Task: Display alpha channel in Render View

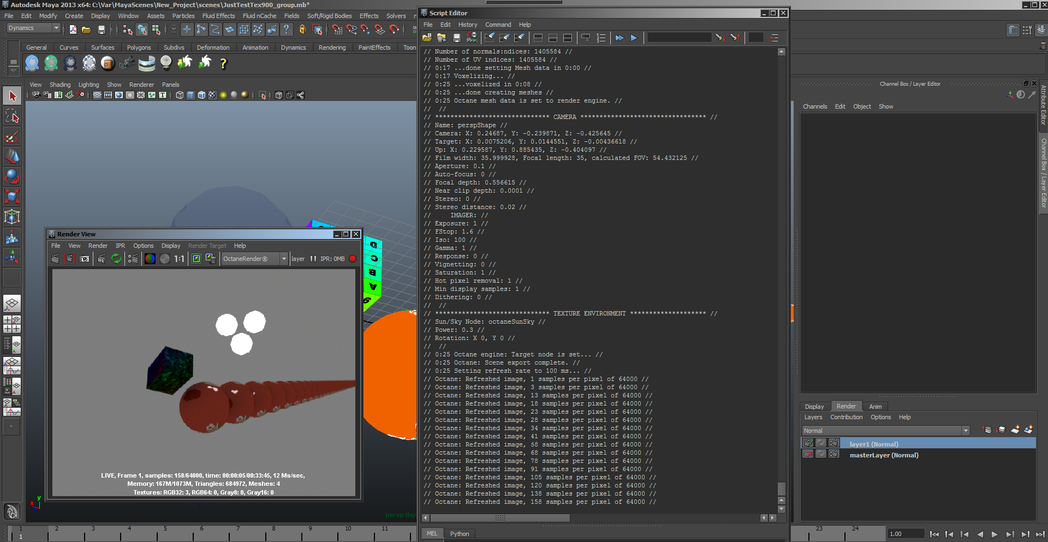Action: click(x=165, y=259)
